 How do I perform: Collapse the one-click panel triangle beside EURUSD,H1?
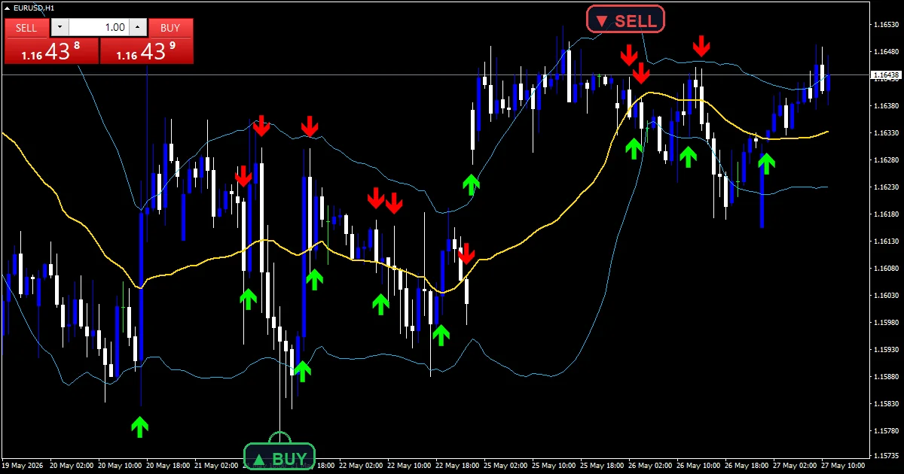pos(7,8)
